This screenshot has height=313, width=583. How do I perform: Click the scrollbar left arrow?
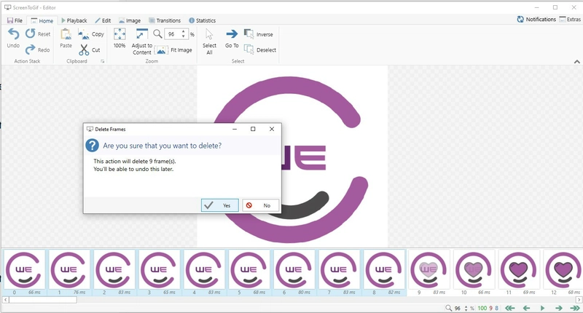click(6, 300)
